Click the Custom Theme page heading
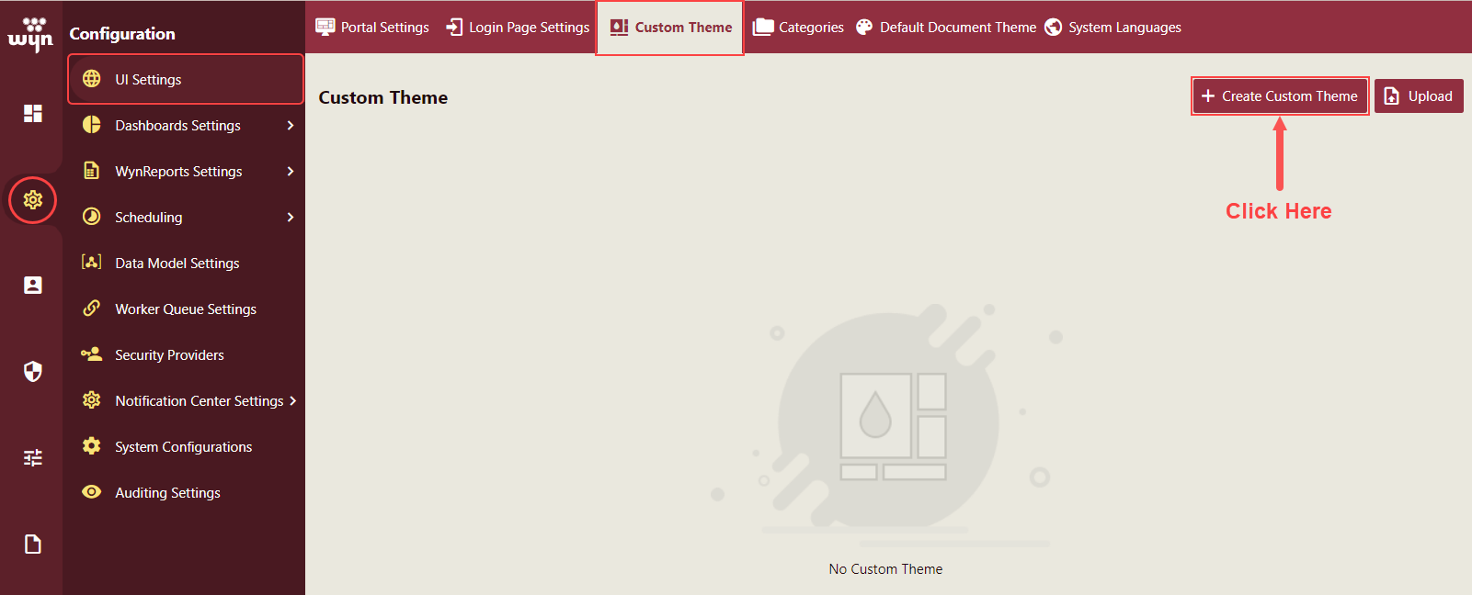The image size is (1472, 595). pyautogui.click(x=382, y=97)
